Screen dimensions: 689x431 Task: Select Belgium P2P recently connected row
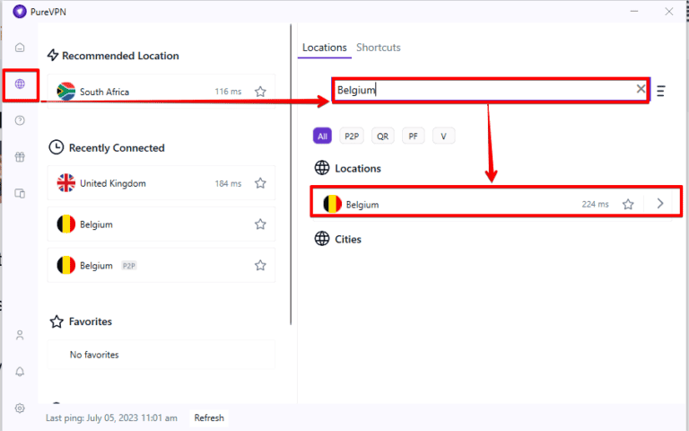coord(161,265)
